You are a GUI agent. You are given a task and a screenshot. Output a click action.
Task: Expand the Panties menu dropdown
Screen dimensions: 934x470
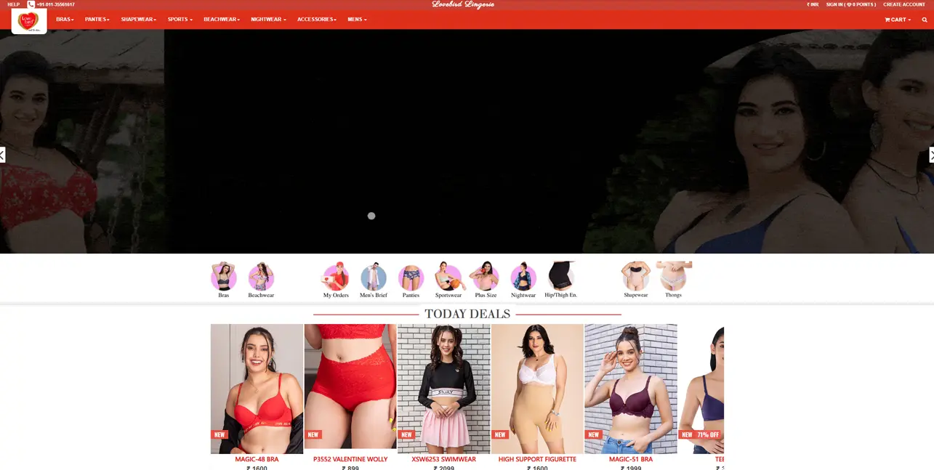[97, 20]
